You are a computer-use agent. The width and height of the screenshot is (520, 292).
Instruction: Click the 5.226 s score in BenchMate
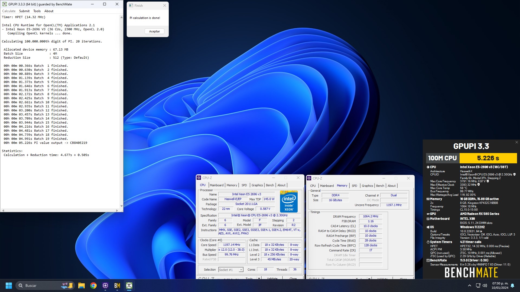[x=488, y=158]
